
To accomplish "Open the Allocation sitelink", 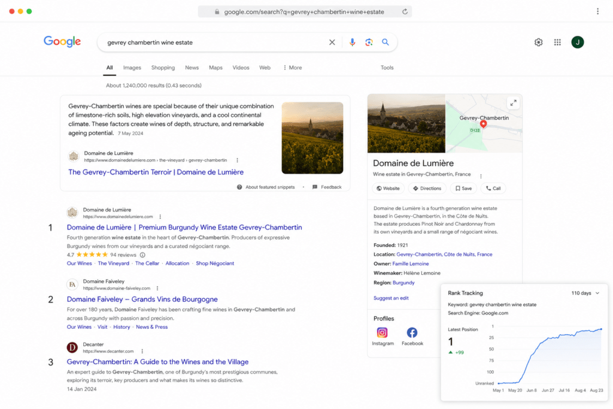I will (x=177, y=263).
